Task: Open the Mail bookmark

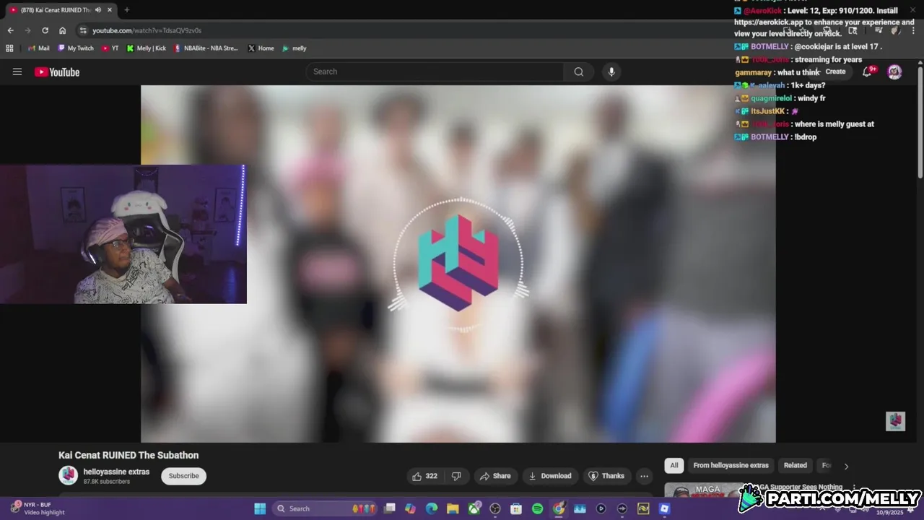Action: [x=38, y=48]
